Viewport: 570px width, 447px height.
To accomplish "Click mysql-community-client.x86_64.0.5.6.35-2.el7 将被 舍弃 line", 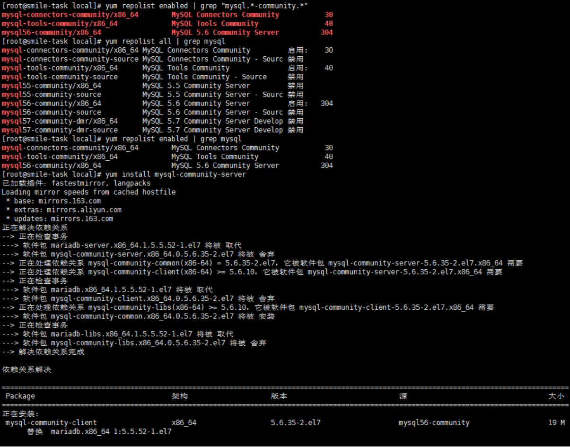I will pos(138,298).
